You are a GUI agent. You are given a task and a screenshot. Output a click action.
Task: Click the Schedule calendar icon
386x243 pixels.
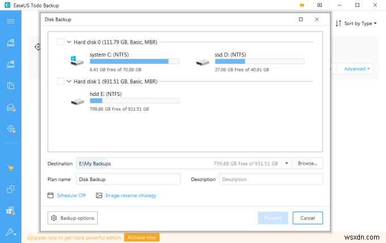pyautogui.click(x=50, y=195)
